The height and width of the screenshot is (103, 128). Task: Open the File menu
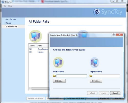(x=4, y=6)
